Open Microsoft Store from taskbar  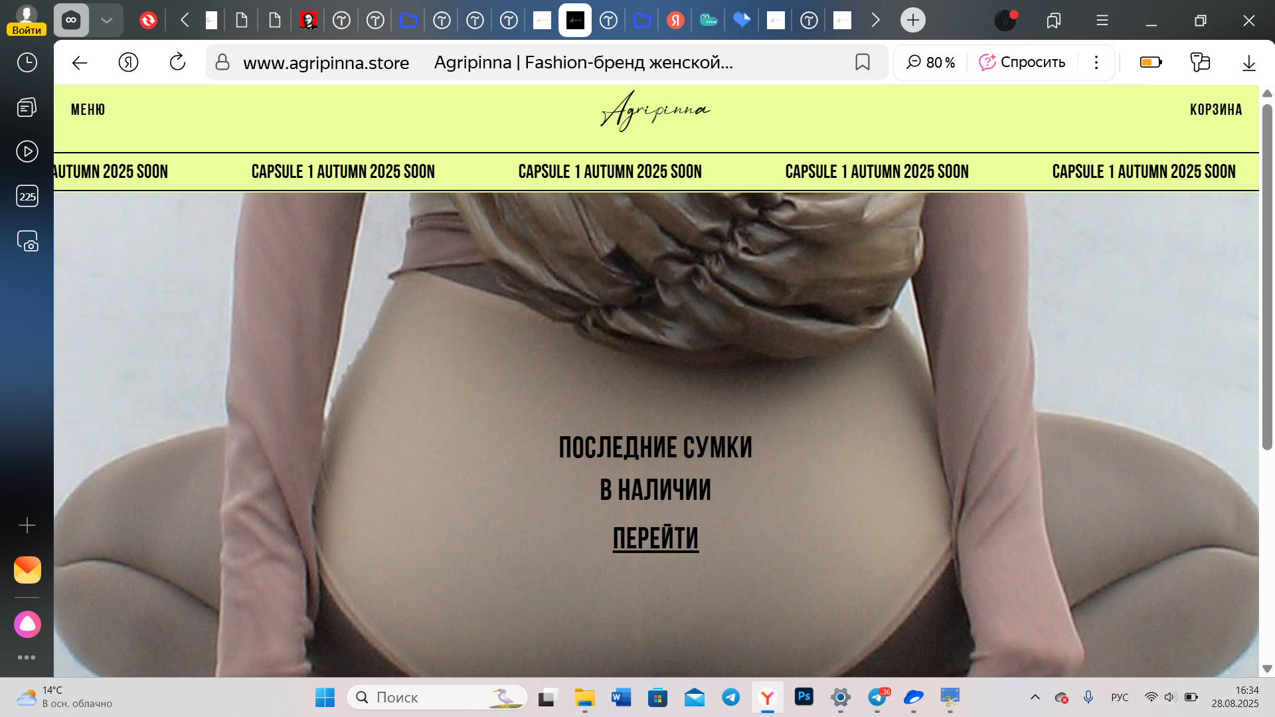pos(657,698)
